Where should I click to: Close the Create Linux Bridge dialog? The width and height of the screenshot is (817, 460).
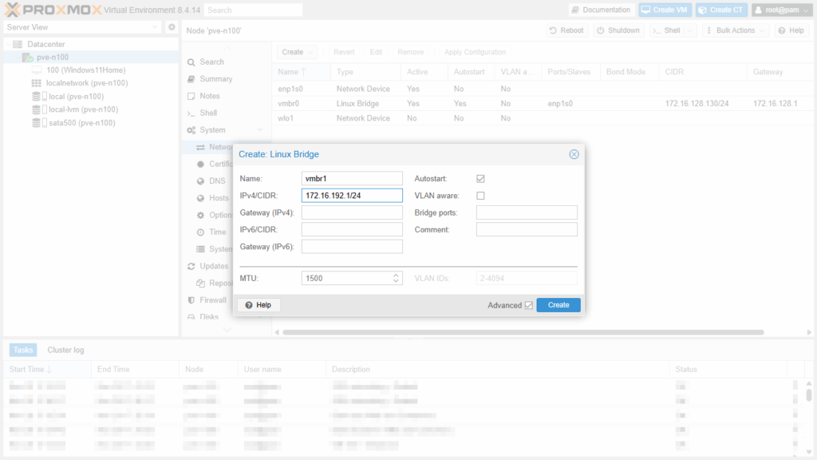574,154
